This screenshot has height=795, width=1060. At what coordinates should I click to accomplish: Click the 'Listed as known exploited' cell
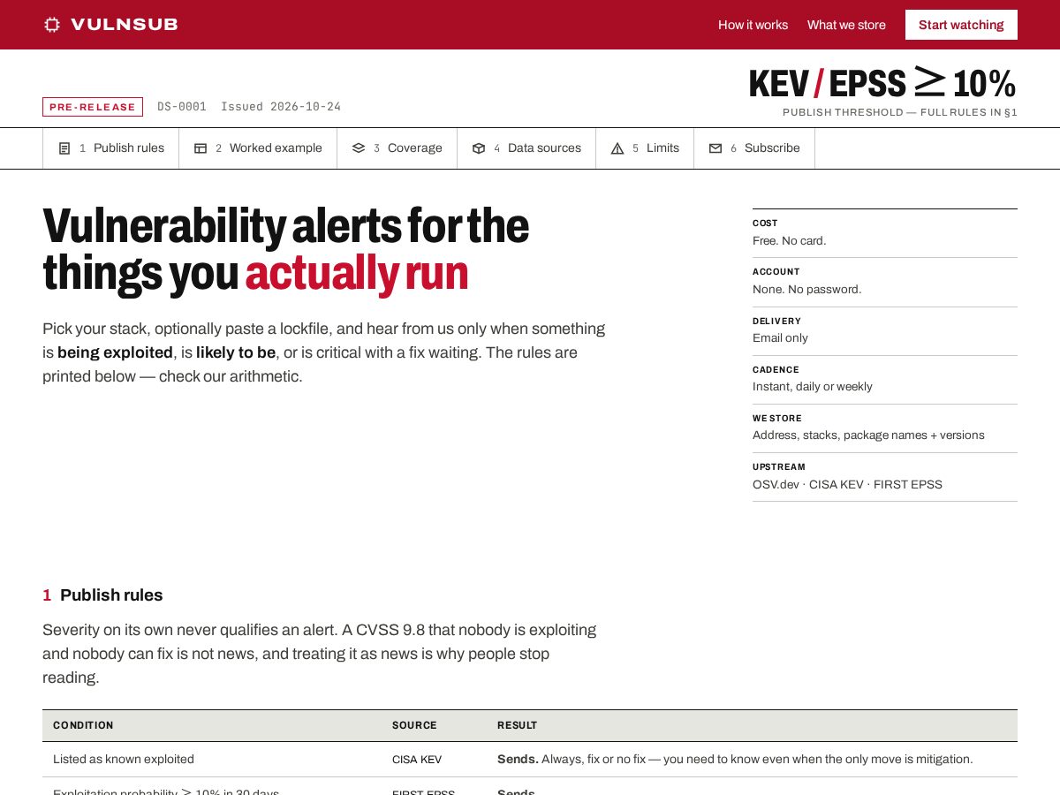124,759
